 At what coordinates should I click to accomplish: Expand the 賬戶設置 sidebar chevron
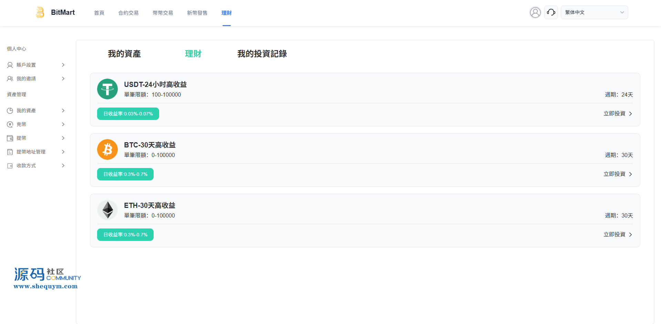pos(63,65)
